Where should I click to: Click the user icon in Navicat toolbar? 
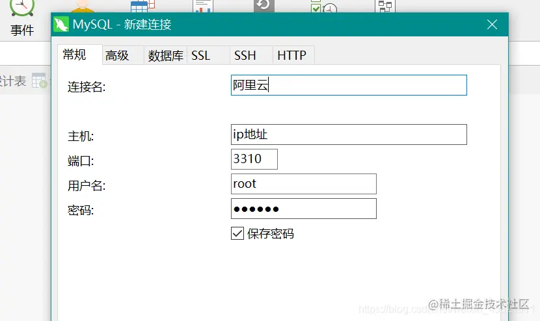pos(82,6)
